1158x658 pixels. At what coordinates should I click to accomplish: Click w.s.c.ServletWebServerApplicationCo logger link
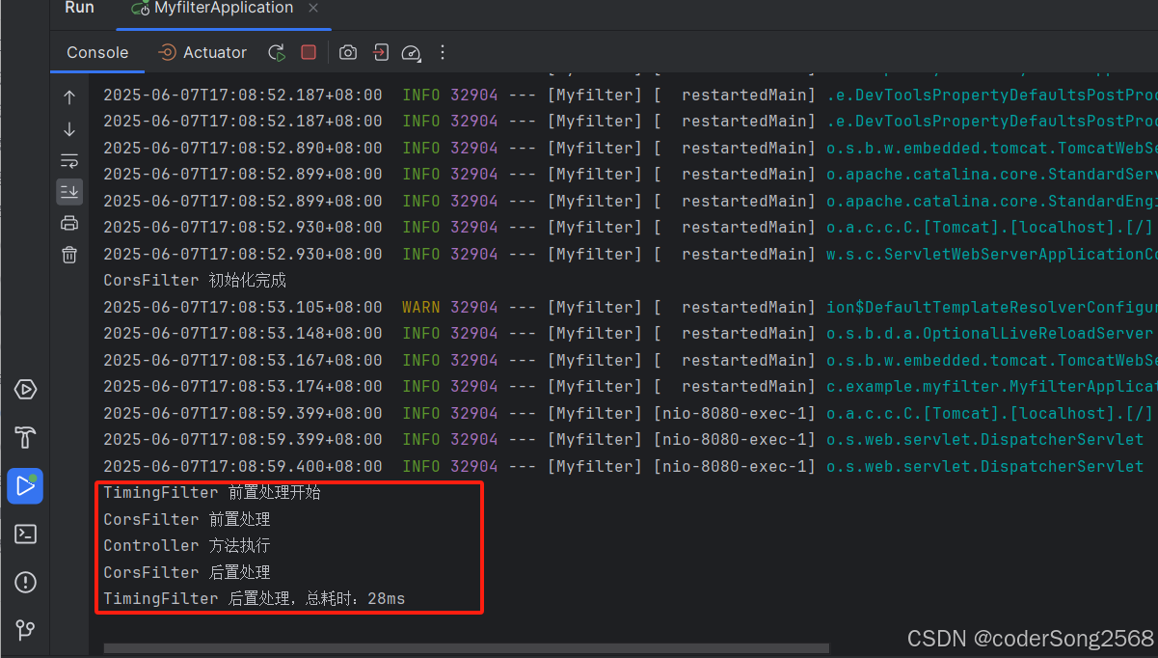point(992,254)
